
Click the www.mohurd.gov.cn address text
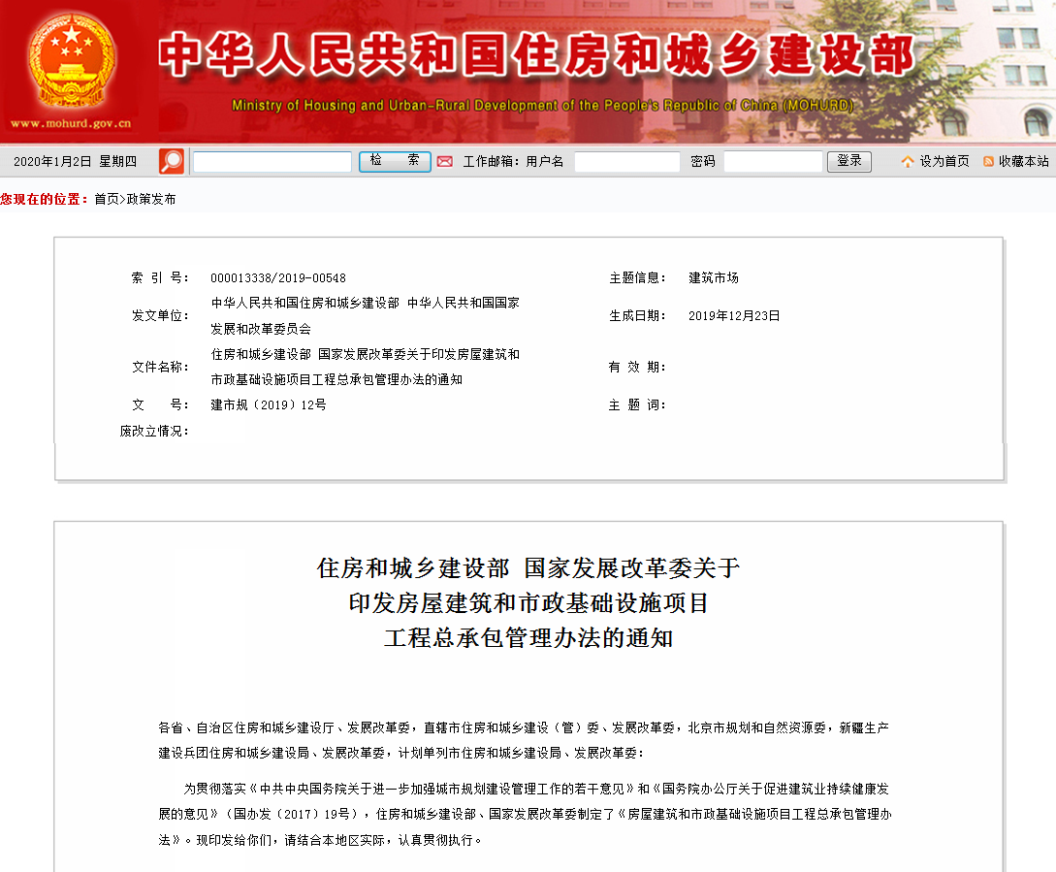[71, 123]
